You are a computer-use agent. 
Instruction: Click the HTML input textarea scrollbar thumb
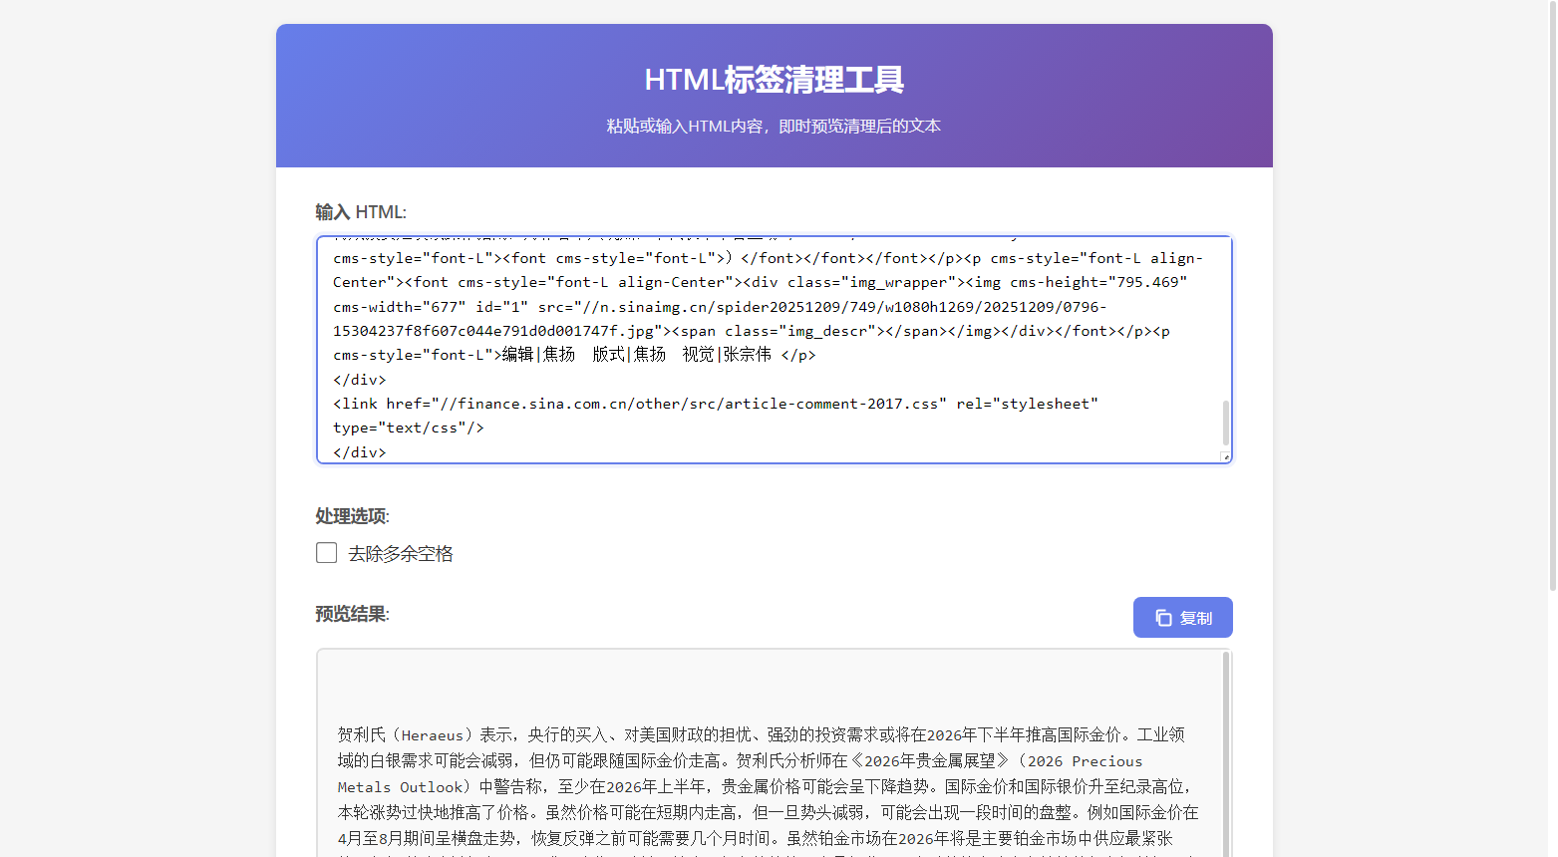click(x=1225, y=423)
